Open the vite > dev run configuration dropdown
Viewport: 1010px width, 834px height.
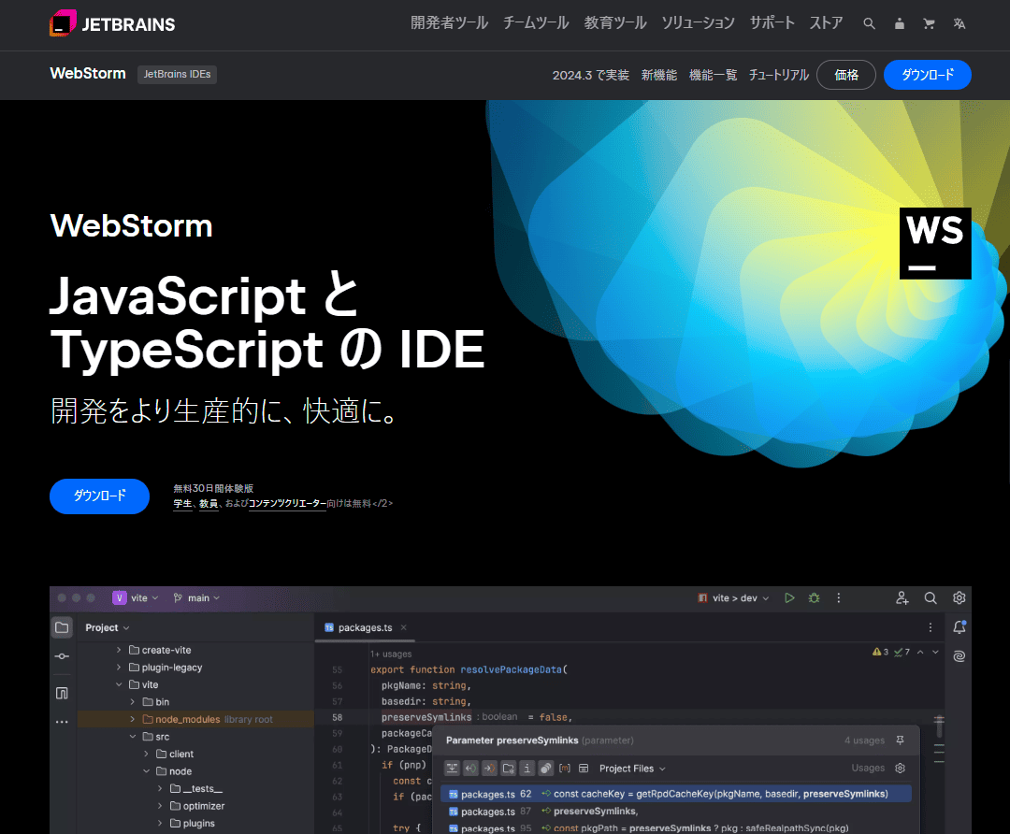pos(733,597)
